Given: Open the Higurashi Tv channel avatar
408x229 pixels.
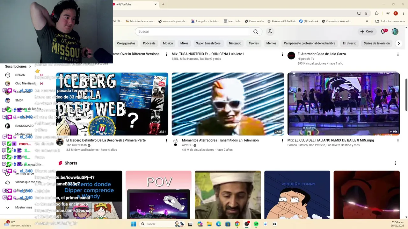Looking at the screenshot, I should pos(291,56).
